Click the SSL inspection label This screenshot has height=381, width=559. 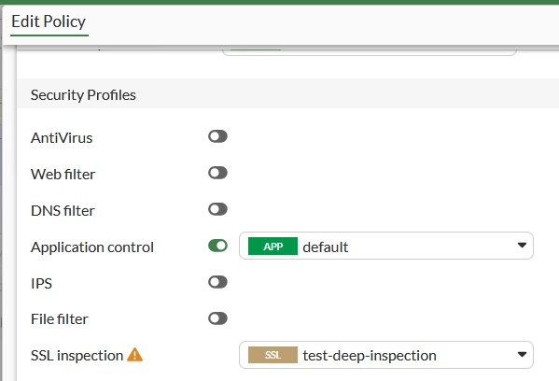click(x=77, y=355)
